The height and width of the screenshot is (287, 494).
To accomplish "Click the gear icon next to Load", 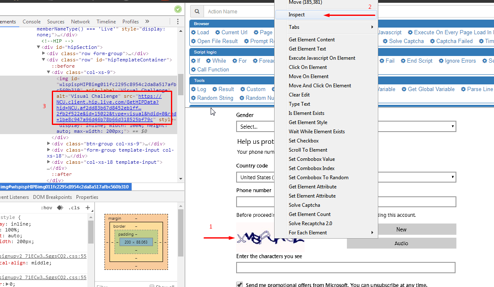I will point(194,33).
